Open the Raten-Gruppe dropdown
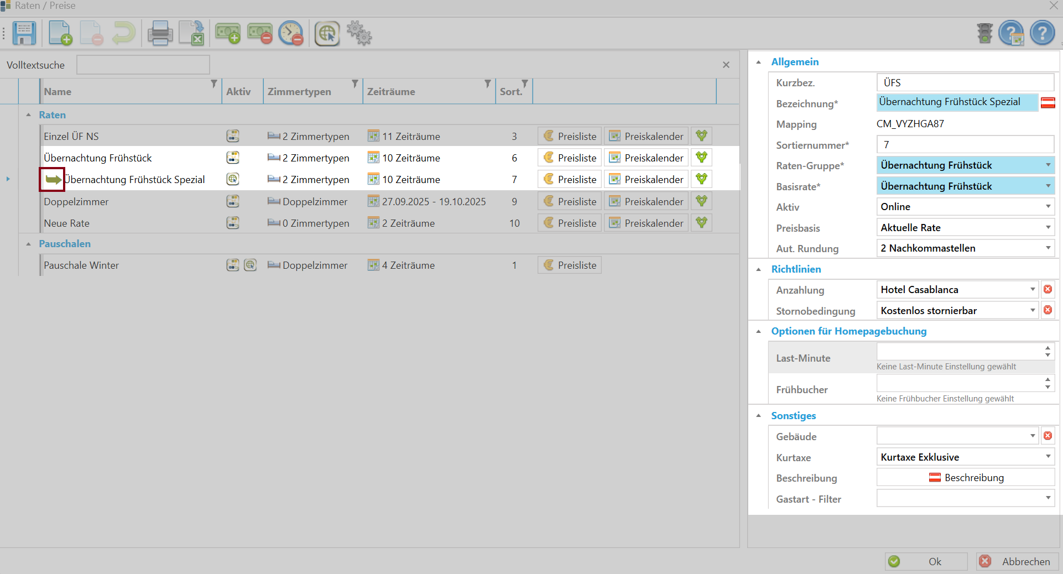1063x574 pixels. (1048, 165)
